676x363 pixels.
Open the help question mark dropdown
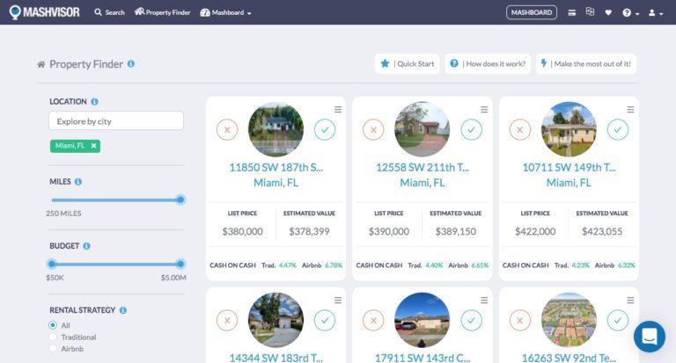click(x=629, y=13)
